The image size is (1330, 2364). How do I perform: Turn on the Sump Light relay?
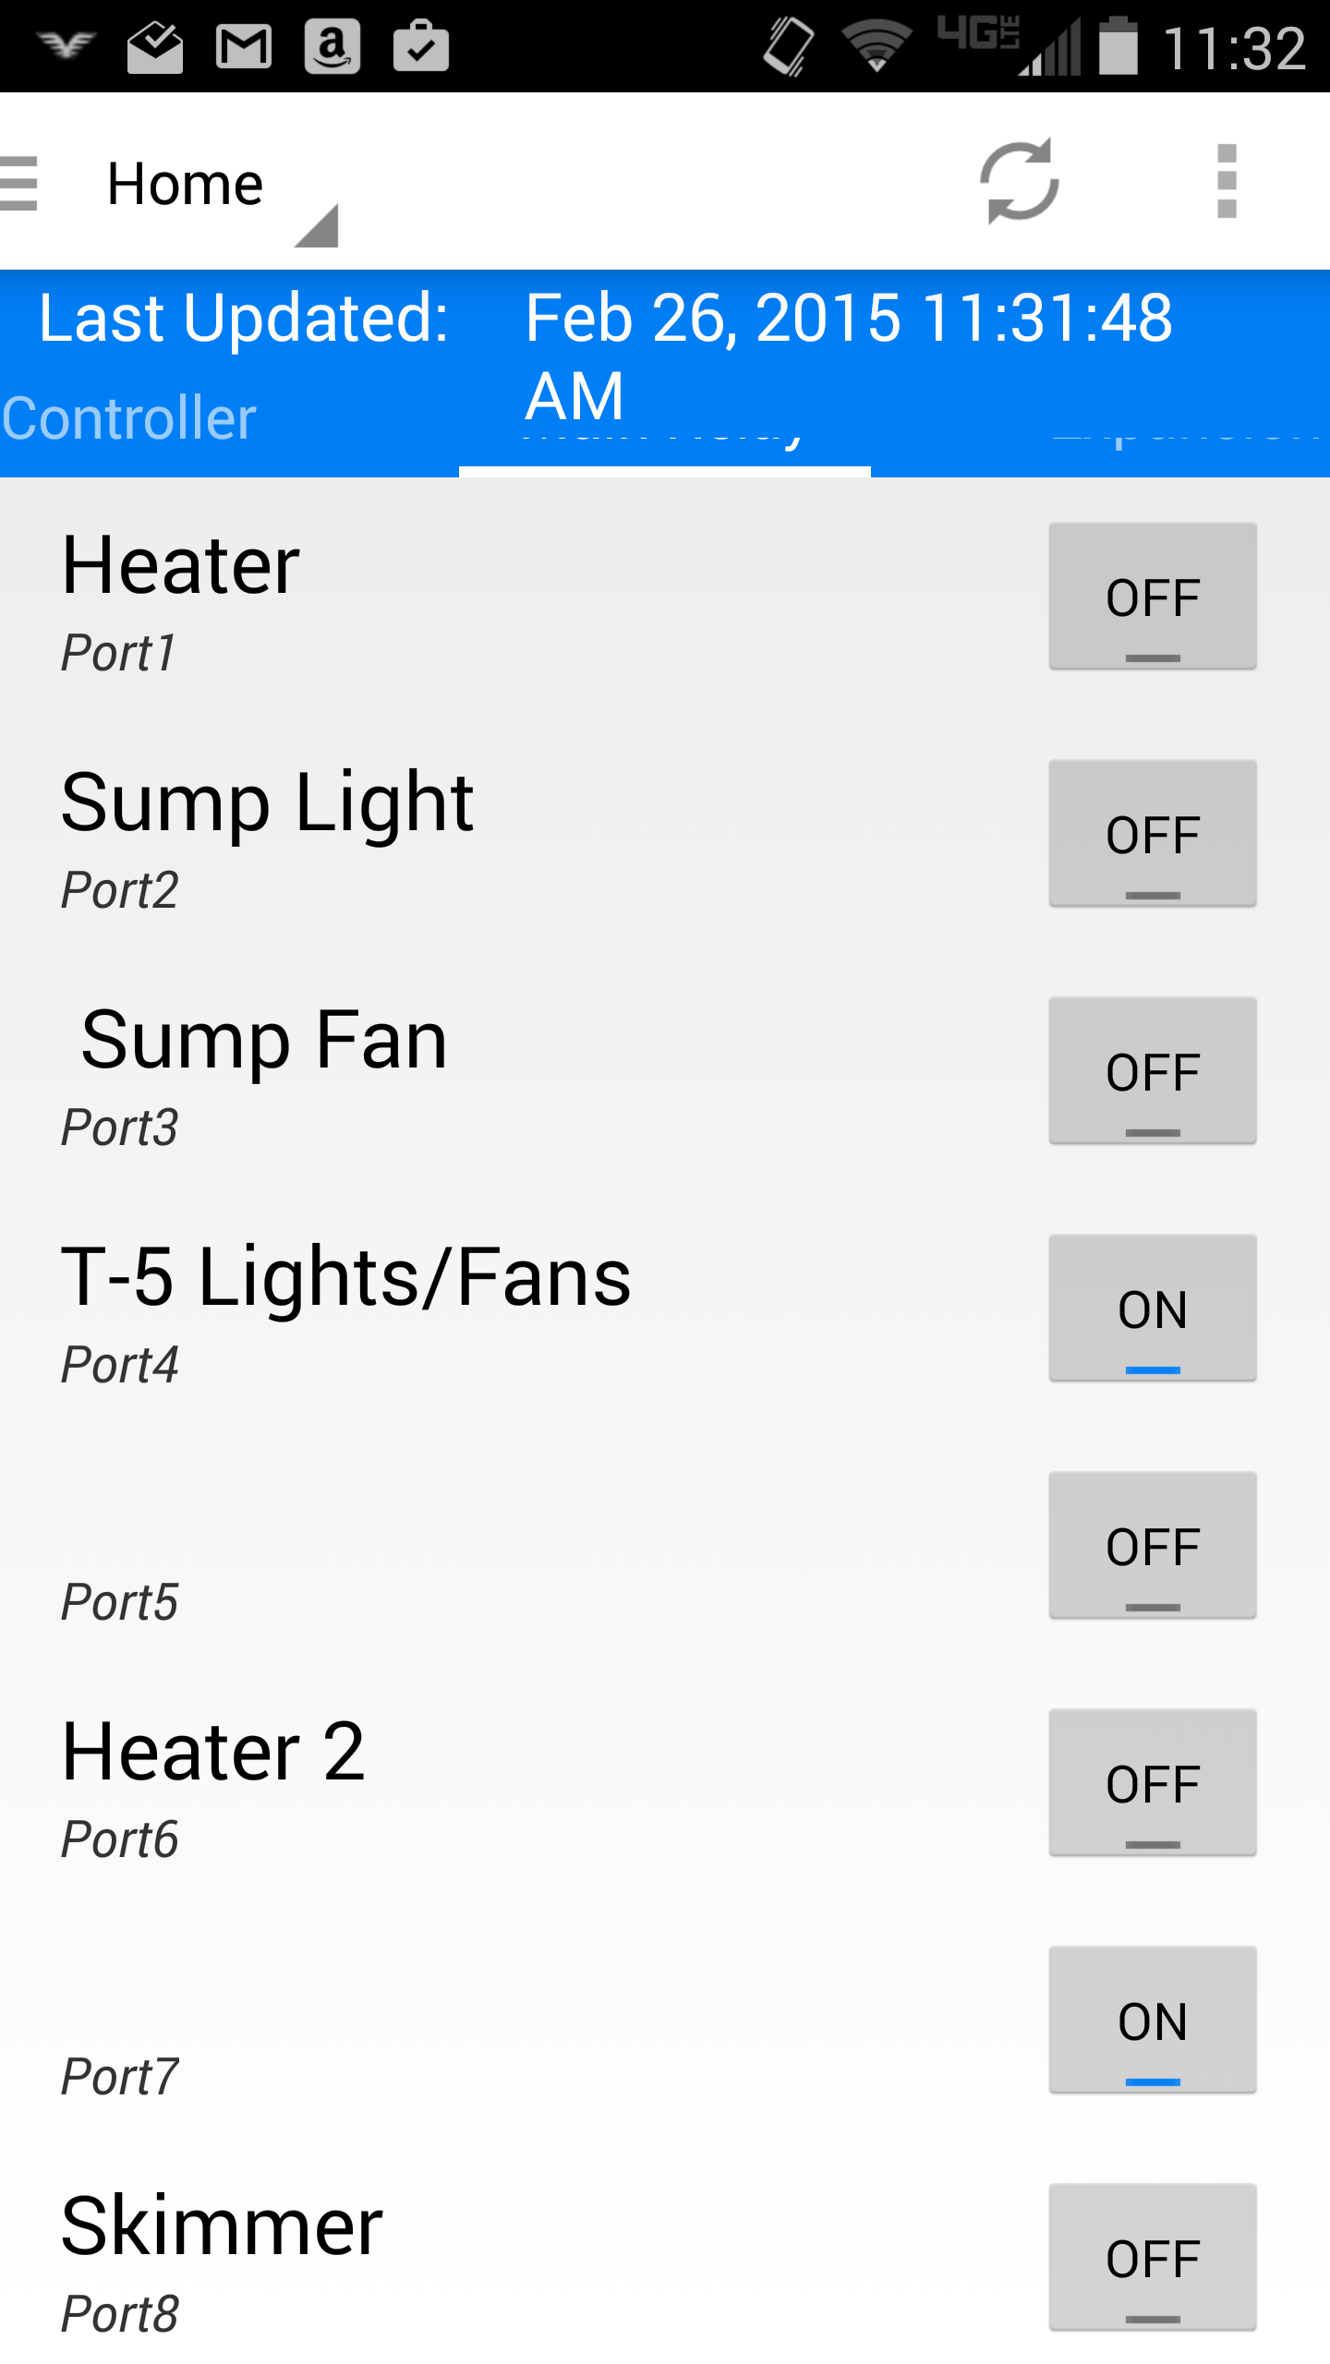(1152, 834)
